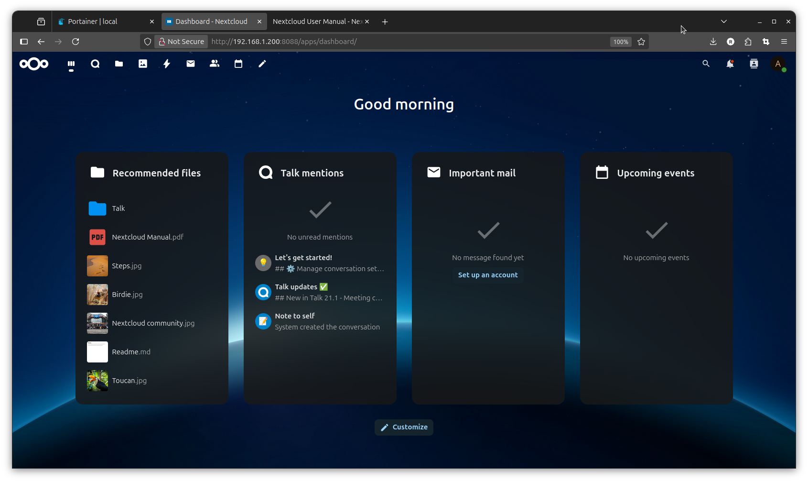Open the Talk app icon in header

(95, 64)
